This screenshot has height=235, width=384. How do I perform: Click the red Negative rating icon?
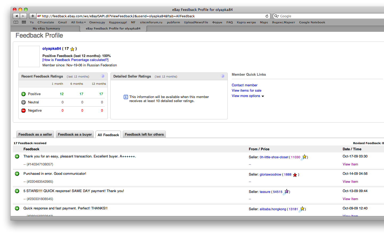pyautogui.click(x=23, y=111)
